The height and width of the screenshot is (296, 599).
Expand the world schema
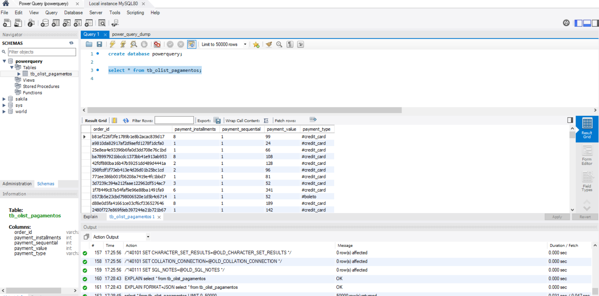coord(4,111)
